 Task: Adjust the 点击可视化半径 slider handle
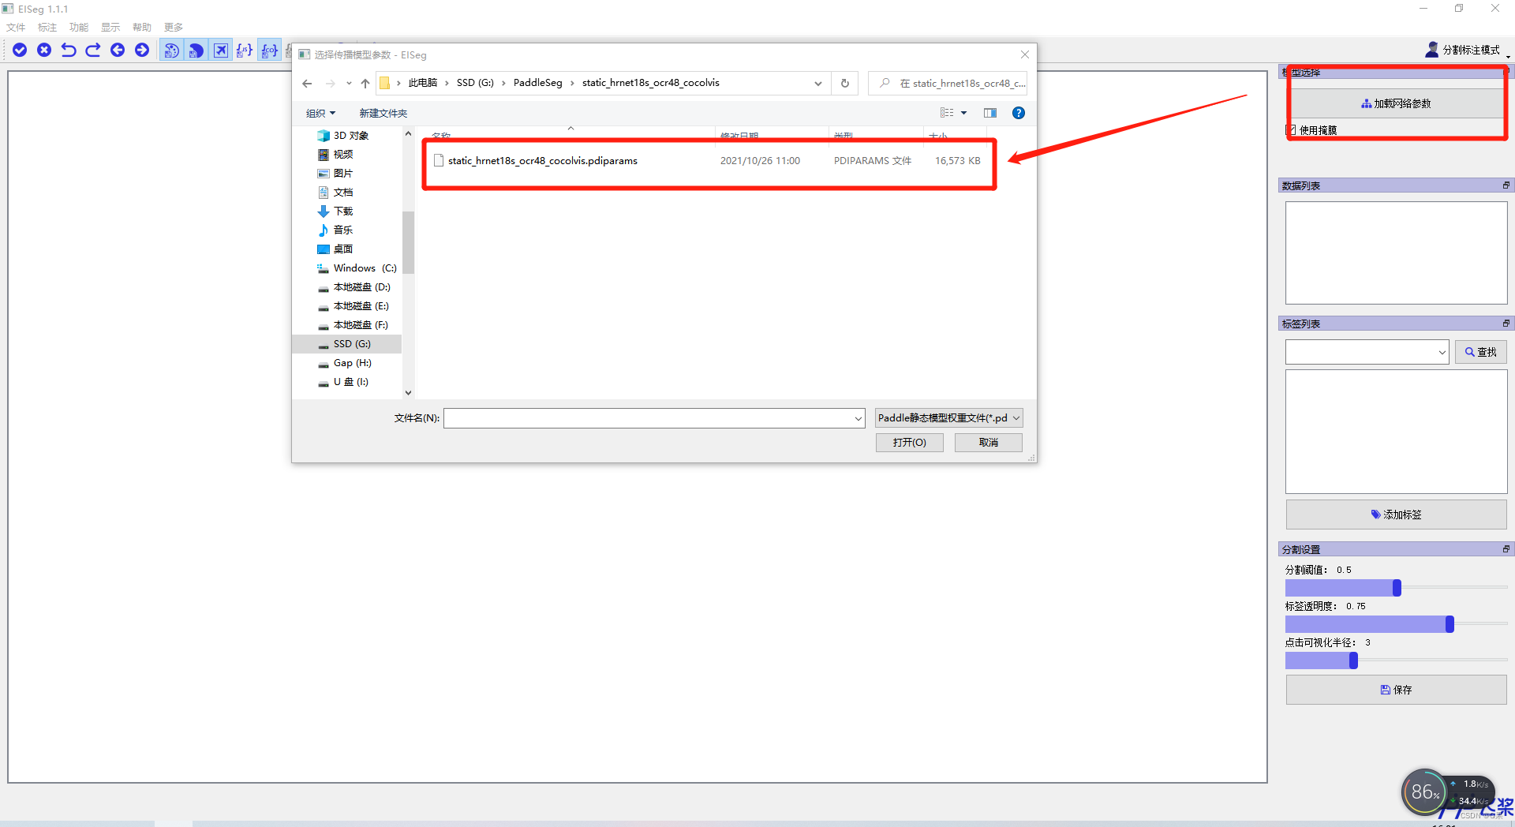1353,660
